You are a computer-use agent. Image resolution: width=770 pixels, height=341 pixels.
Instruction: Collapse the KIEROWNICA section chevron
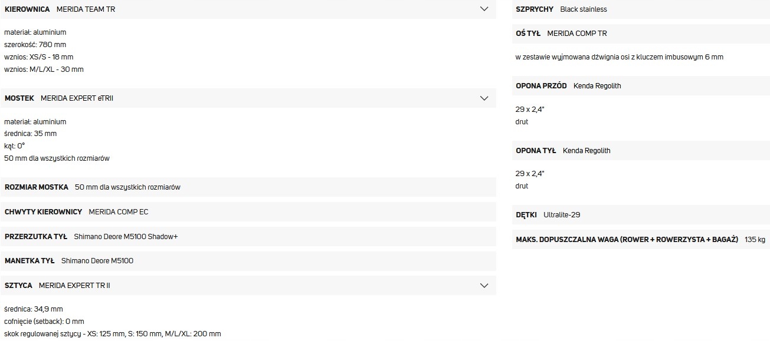click(x=484, y=9)
